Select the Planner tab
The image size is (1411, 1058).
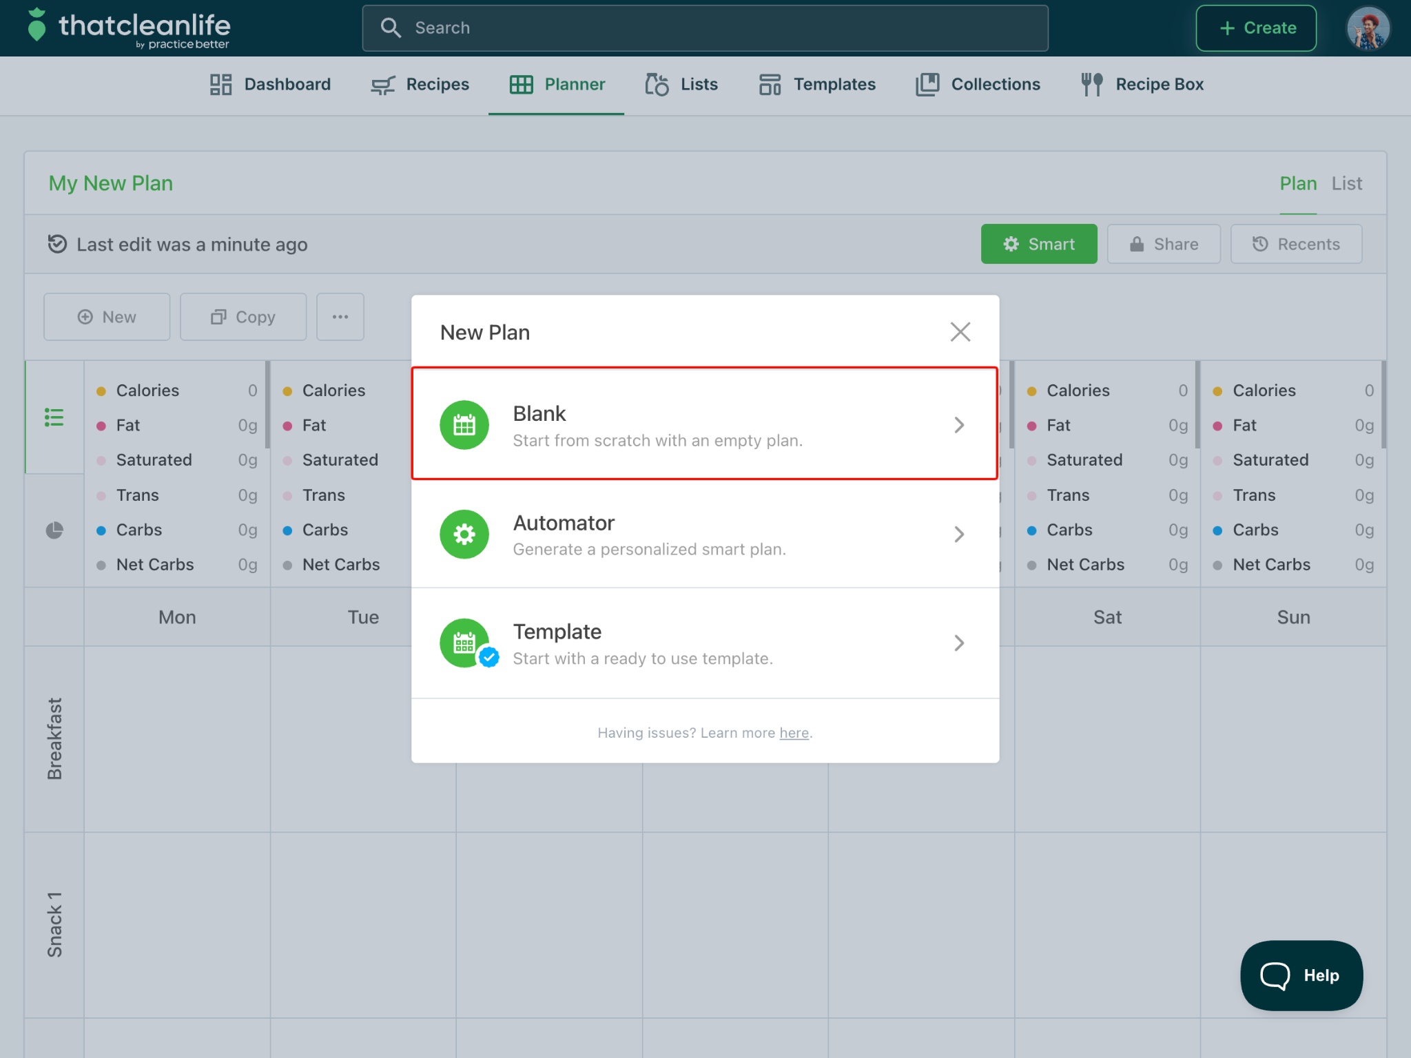coord(557,85)
